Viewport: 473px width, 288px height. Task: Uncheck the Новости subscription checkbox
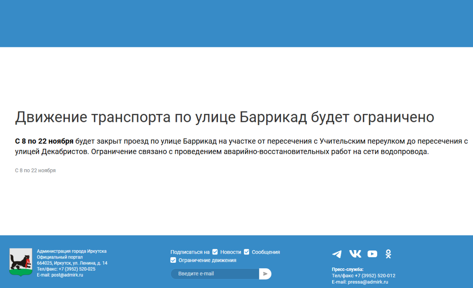click(215, 252)
